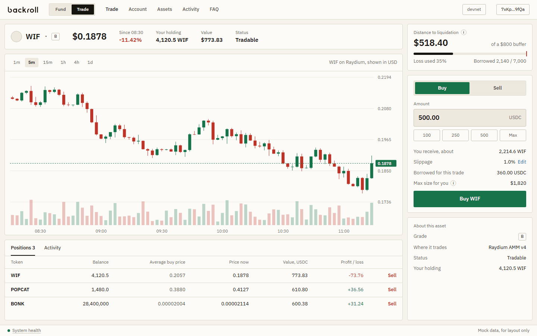Image resolution: width=537 pixels, height=336 pixels.
Task: Select the Buy side toggle
Action: click(x=442, y=88)
